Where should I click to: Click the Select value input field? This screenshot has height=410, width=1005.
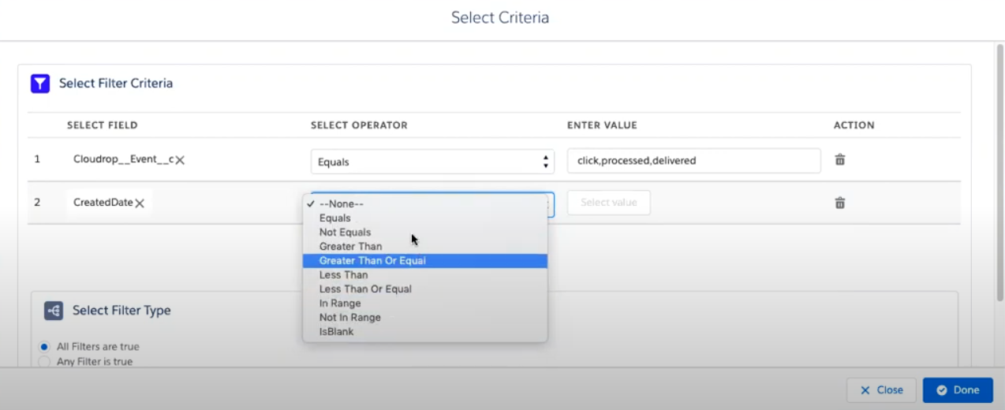point(609,203)
